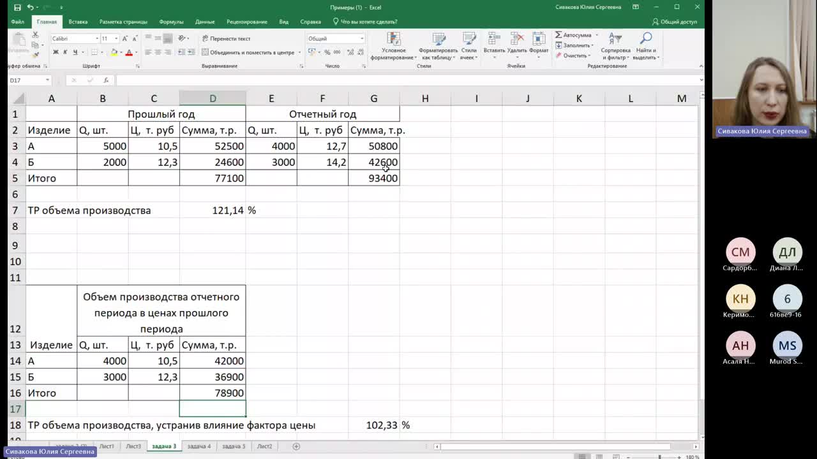The height and width of the screenshot is (459, 817).
Task: Switch to the Формулы ribbon tab
Action: pyautogui.click(x=171, y=22)
